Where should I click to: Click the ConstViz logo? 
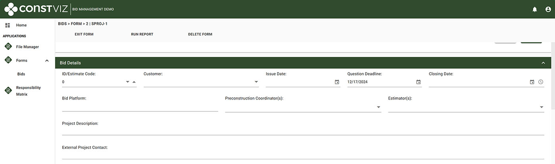point(36,9)
